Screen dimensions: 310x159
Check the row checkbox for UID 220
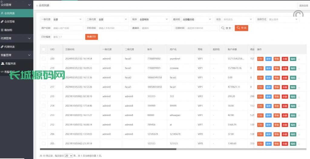click(44, 59)
